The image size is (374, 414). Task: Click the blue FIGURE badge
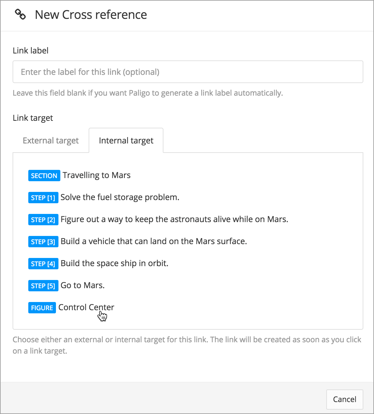tap(42, 308)
